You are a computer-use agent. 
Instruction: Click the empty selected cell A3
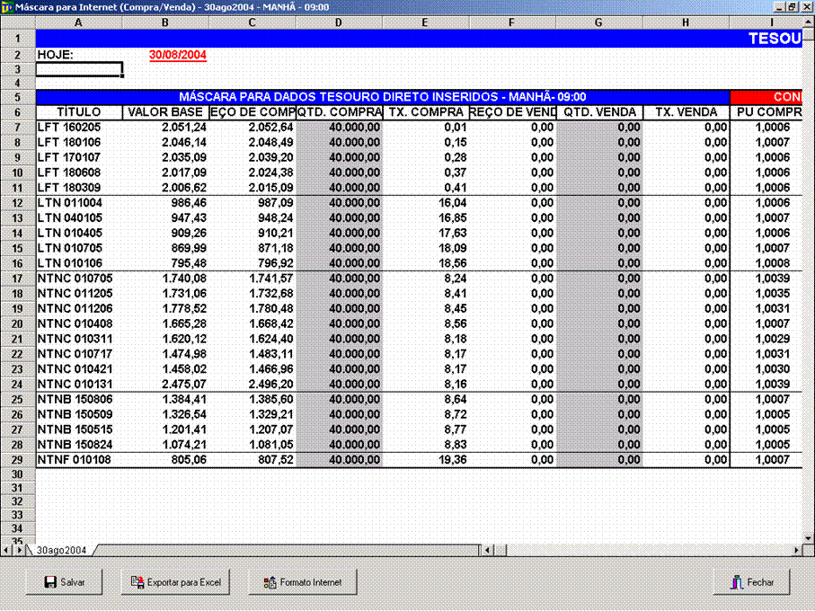coord(78,69)
